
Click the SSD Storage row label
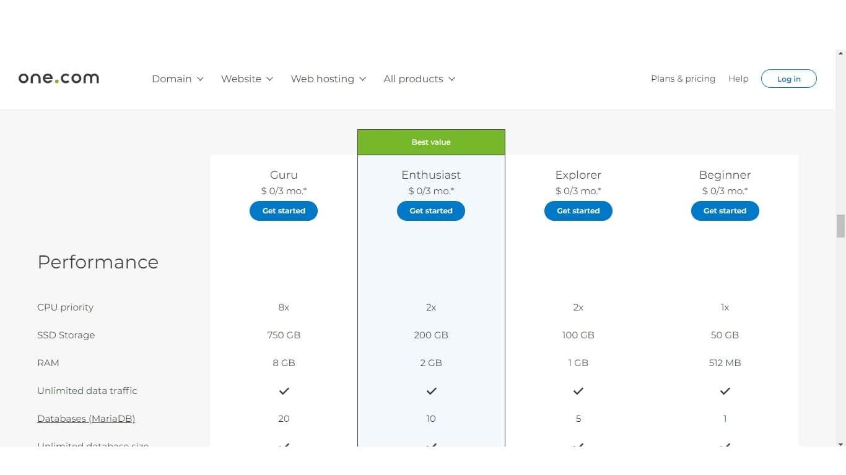(x=66, y=335)
